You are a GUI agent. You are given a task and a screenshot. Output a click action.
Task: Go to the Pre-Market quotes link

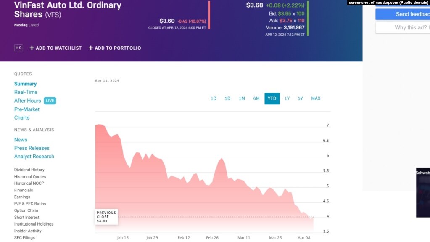click(x=27, y=109)
